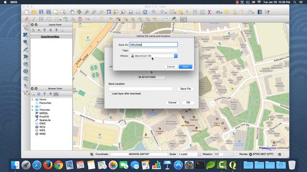Viewport: 307px width, 172px height.
Task: Click the Add WCS Layer globe icon
Action: pyautogui.click(x=25, y=71)
